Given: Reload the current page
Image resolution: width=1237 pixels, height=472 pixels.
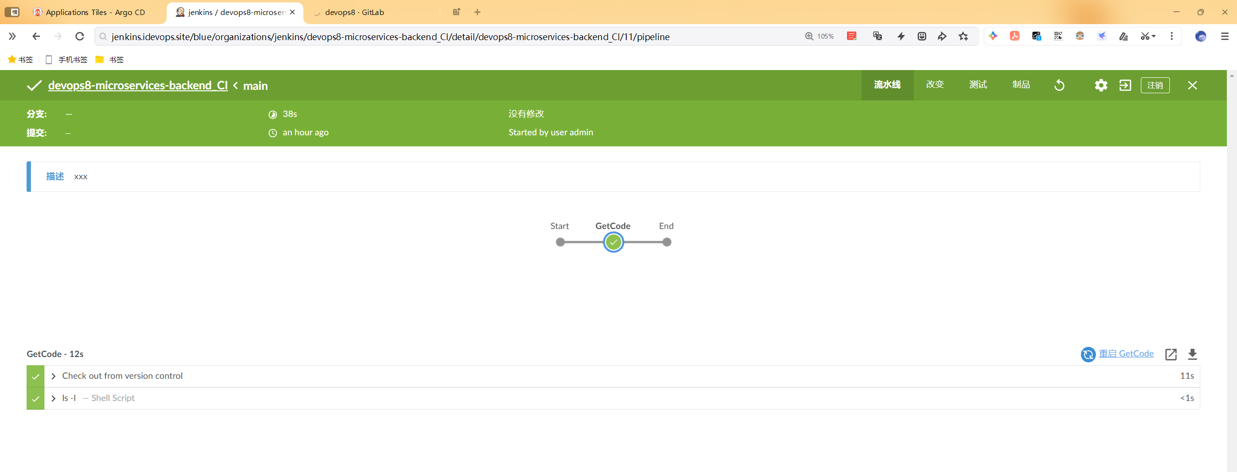Looking at the screenshot, I should [x=80, y=36].
